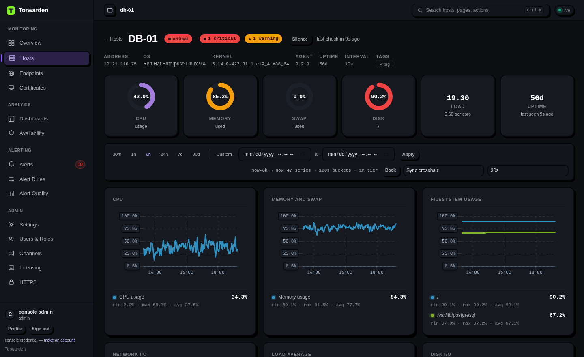Open Alert Rules in the sidebar
The image size is (584, 357).
pos(47,179)
